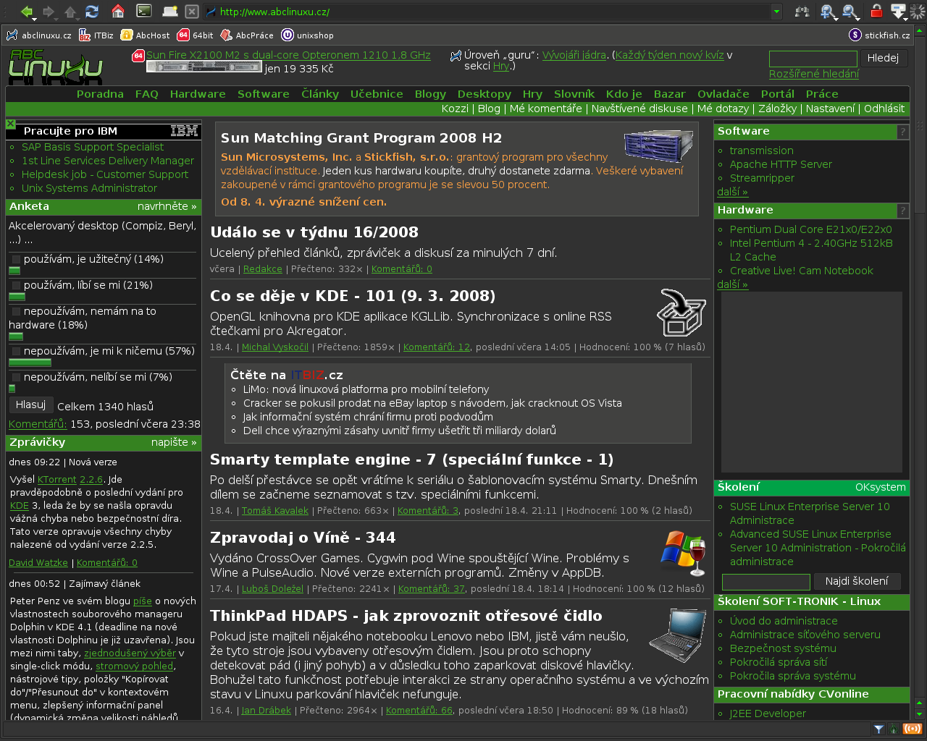927x741 pixels.
Task: Focus the školení search input field
Action: [x=766, y=582]
